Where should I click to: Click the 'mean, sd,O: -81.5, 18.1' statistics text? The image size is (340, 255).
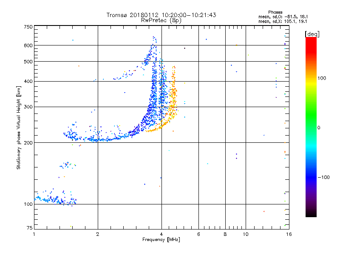pyautogui.click(x=283, y=17)
